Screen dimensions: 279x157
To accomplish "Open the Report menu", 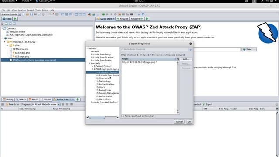I will pos(31,10).
